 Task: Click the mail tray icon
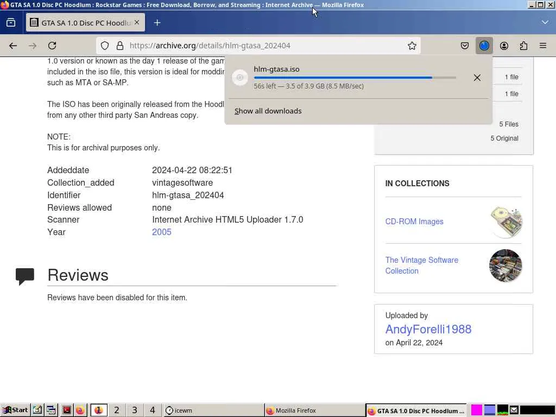click(514, 410)
